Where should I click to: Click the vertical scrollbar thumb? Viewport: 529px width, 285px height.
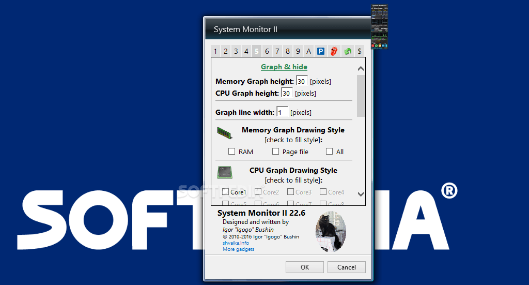pyautogui.click(x=361, y=96)
